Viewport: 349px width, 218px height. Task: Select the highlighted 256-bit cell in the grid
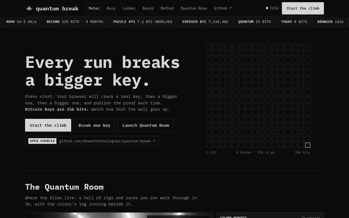click(x=308, y=145)
